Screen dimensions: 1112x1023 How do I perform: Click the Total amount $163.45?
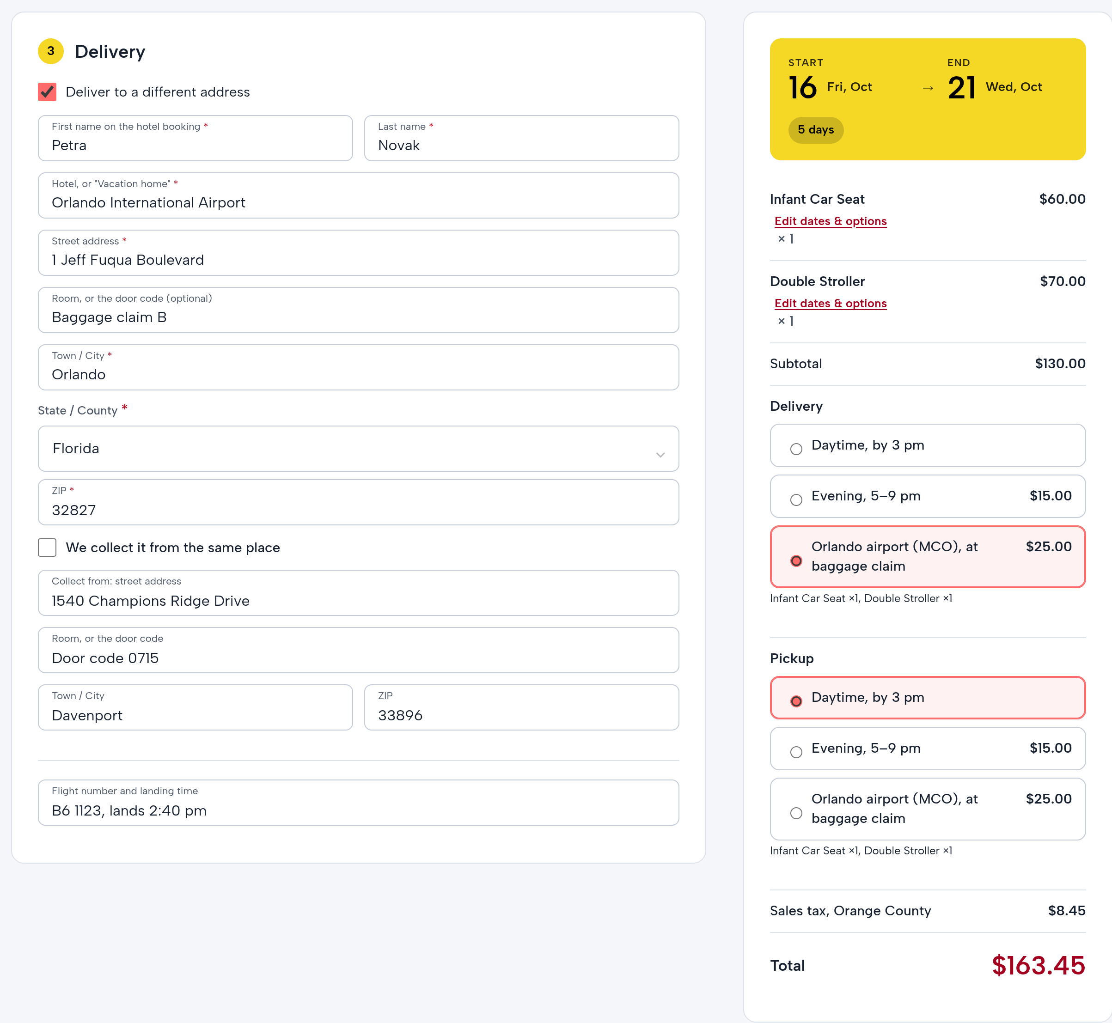point(1039,965)
